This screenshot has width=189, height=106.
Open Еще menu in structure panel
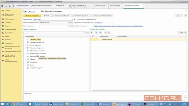[183, 33]
